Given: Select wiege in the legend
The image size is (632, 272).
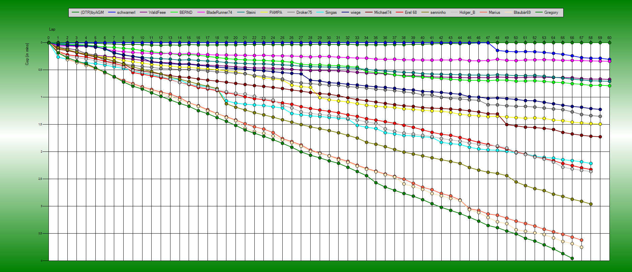Looking at the screenshot, I should (351, 12).
